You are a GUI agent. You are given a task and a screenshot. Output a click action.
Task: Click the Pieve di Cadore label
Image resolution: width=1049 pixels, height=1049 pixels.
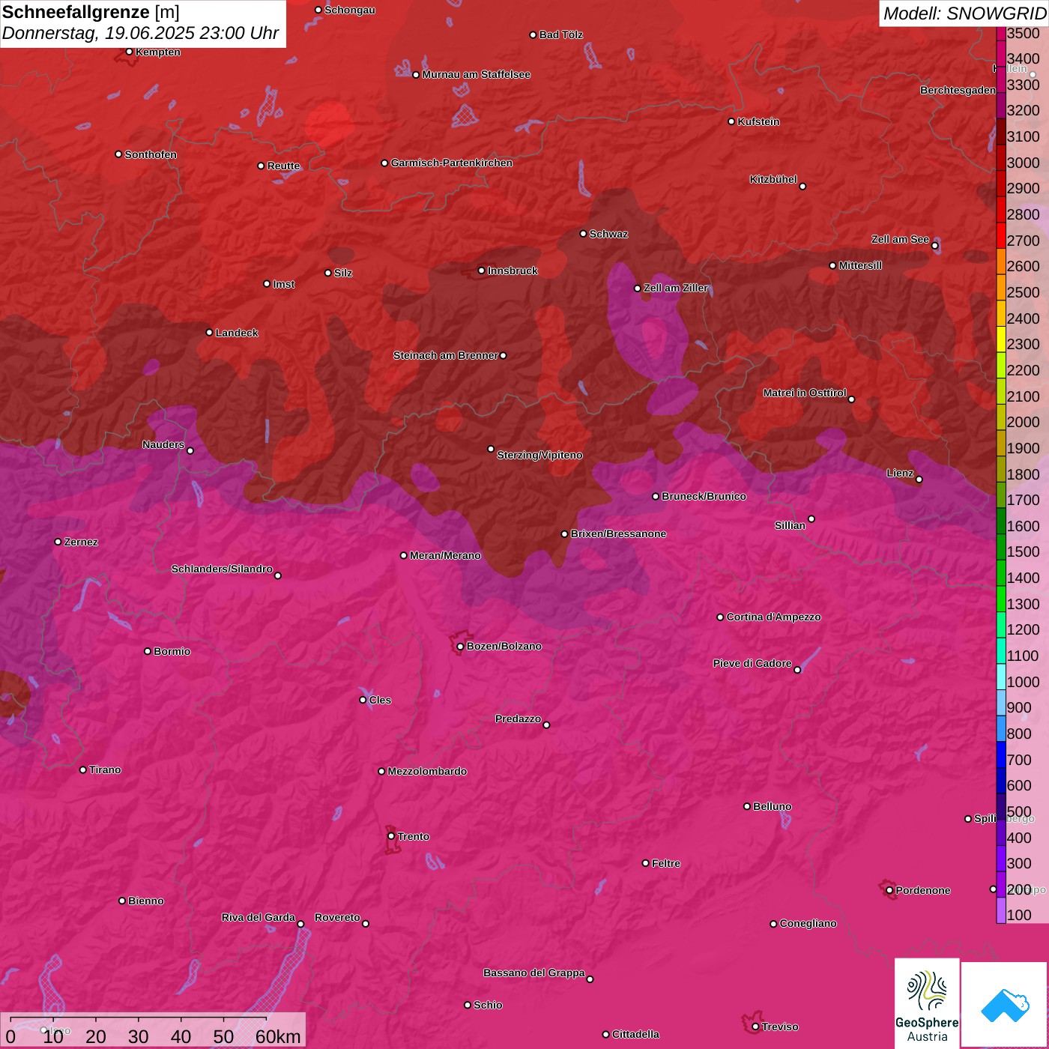(752, 663)
